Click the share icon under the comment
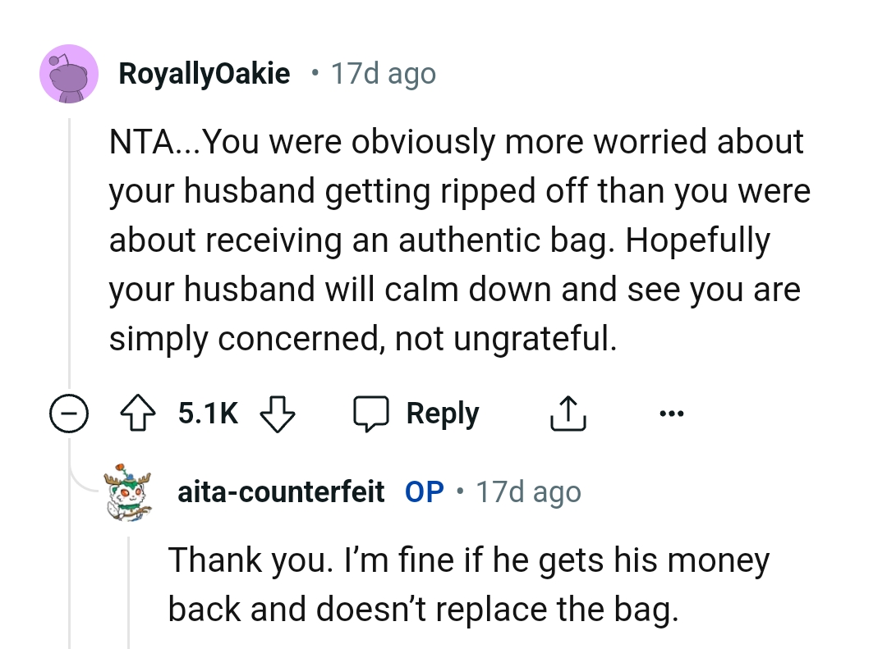The height and width of the screenshot is (649, 887). click(568, 413)
